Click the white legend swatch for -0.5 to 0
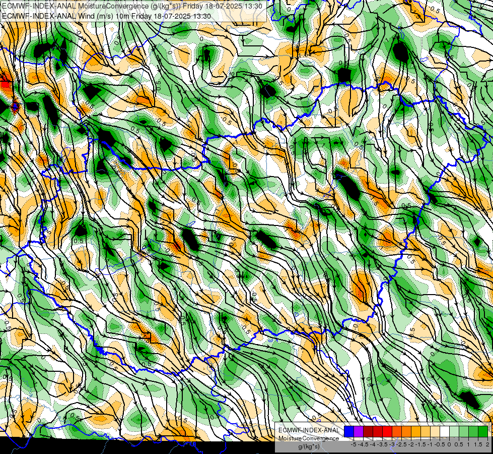The width and height of the screenshot is (493, 454). point(445,432)
